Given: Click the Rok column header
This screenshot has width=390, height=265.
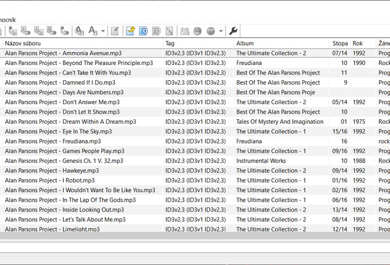Looking at the screenshot, I should click(x=362, y=43).
